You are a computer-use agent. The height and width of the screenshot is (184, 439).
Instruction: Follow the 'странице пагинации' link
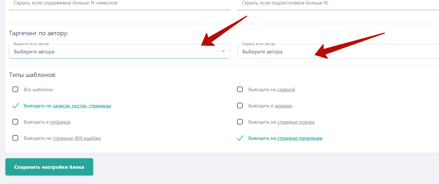click(x=300, y=138)
